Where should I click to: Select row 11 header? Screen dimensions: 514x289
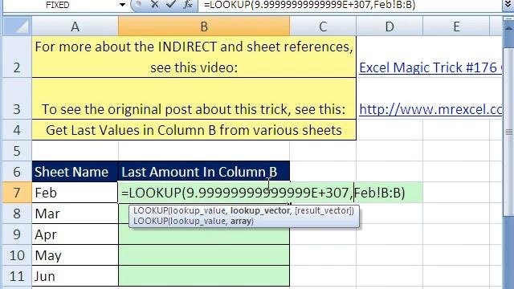click(18, 276)
